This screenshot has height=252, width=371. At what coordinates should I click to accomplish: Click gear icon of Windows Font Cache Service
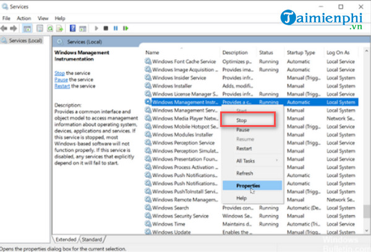pyautogui.click(x=148, y=61)
